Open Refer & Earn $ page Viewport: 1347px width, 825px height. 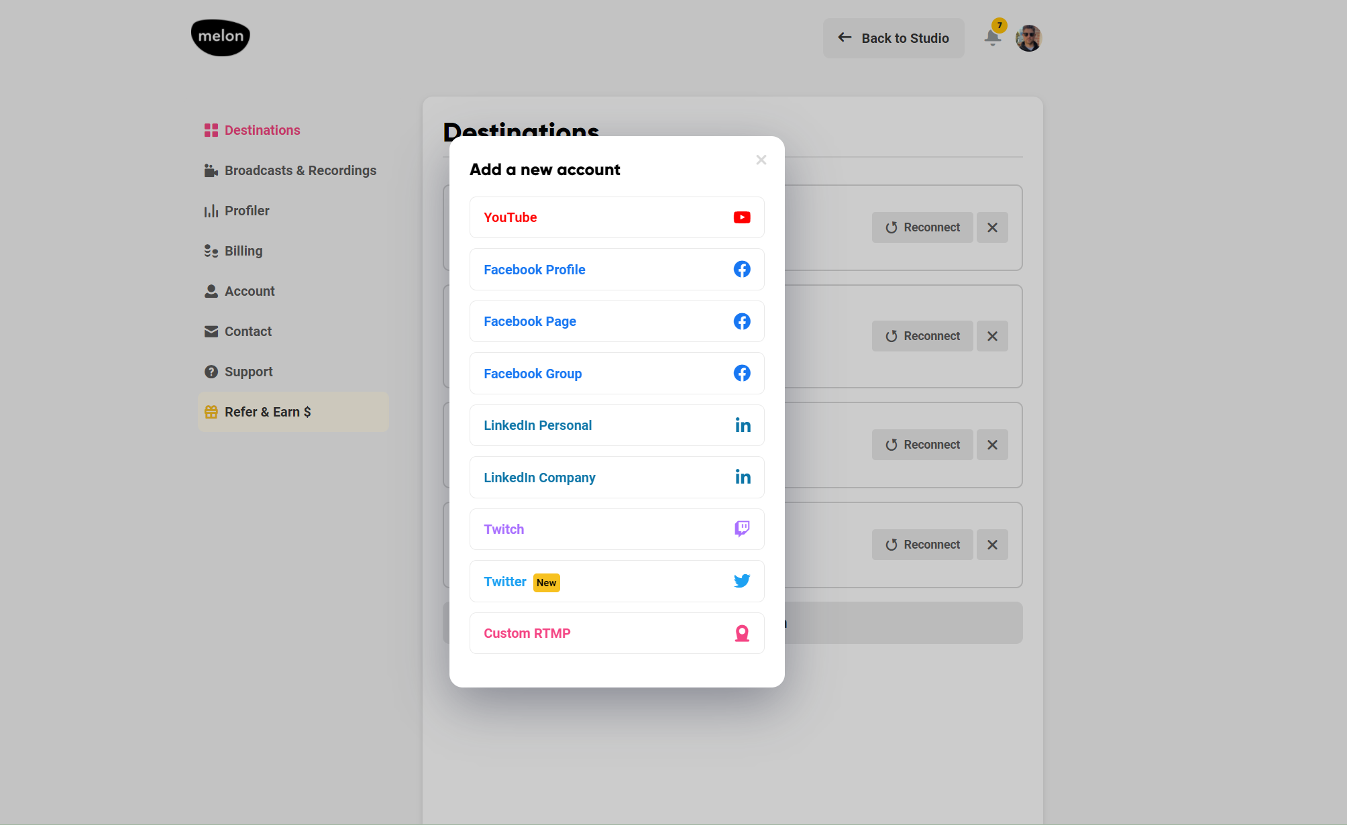[293, 412]
